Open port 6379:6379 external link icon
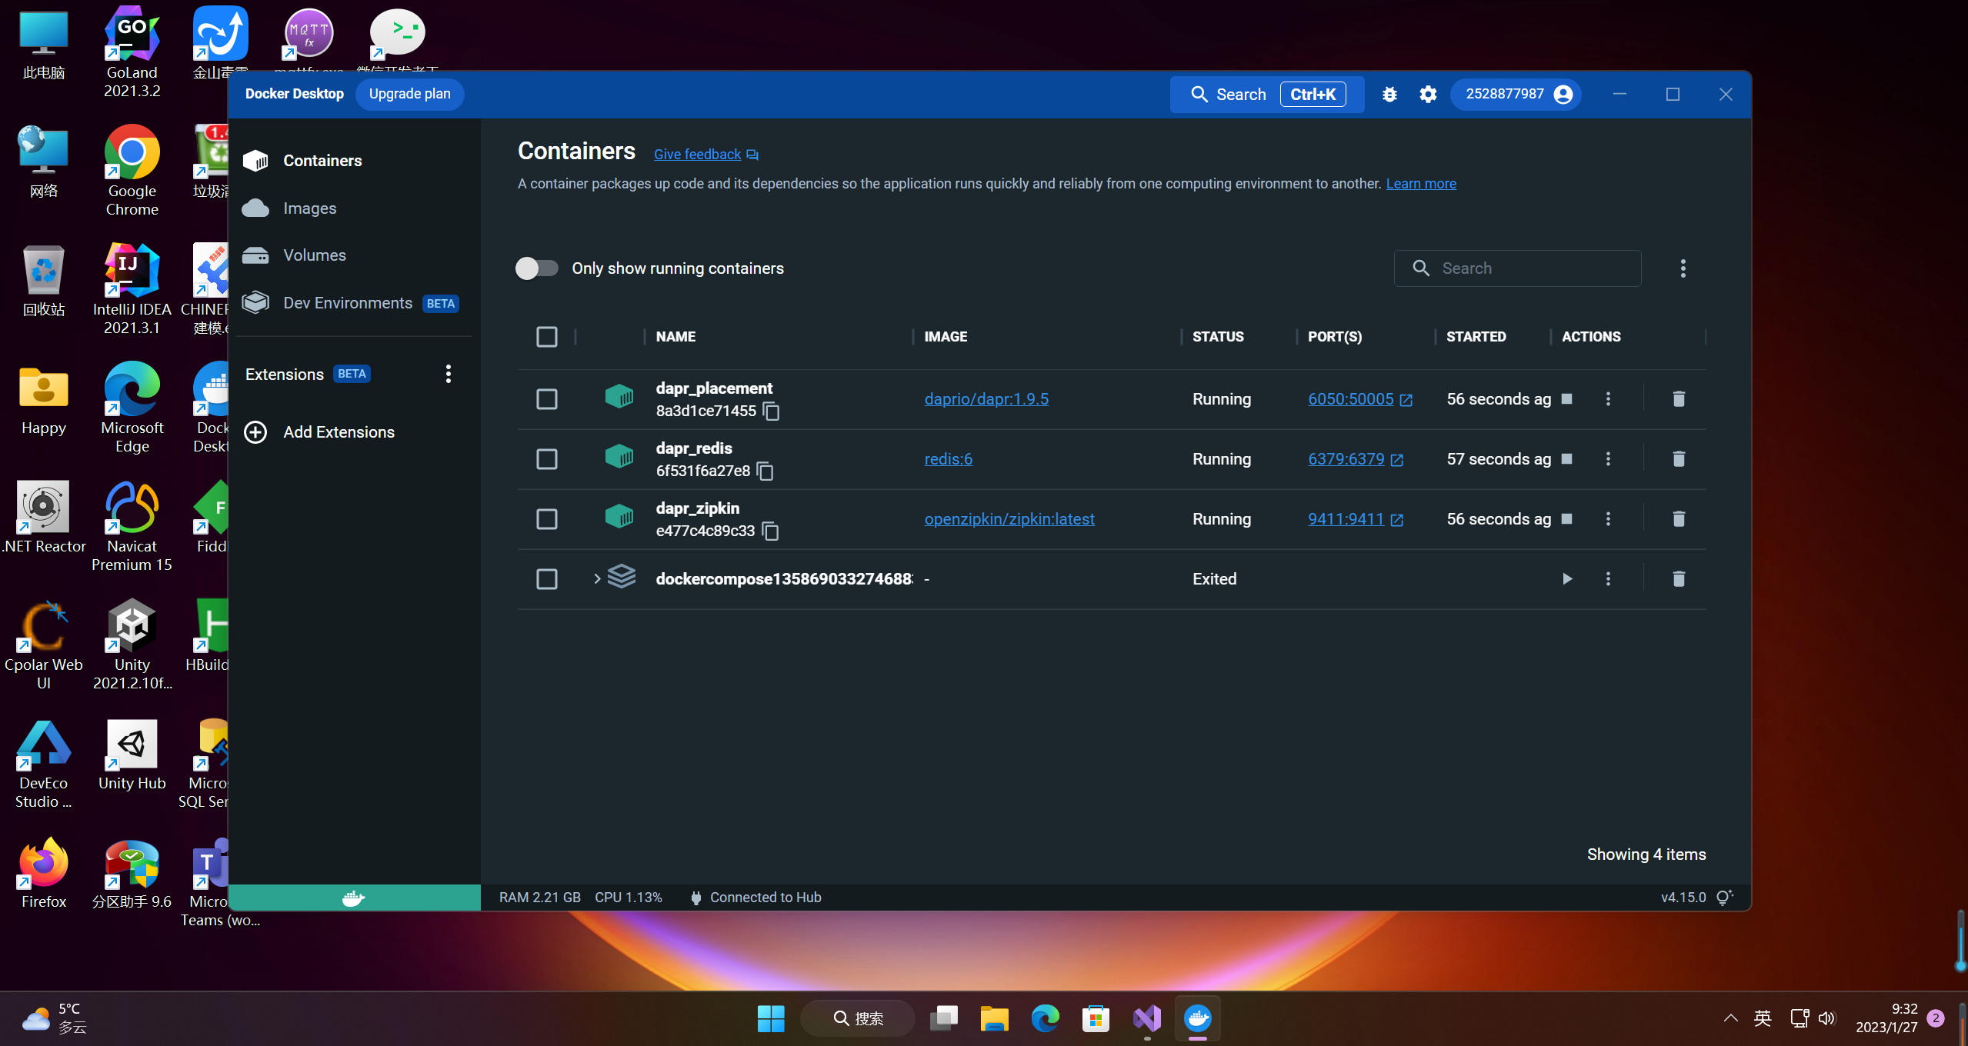The image size is (1968, 1046). tap(1397, 460)
